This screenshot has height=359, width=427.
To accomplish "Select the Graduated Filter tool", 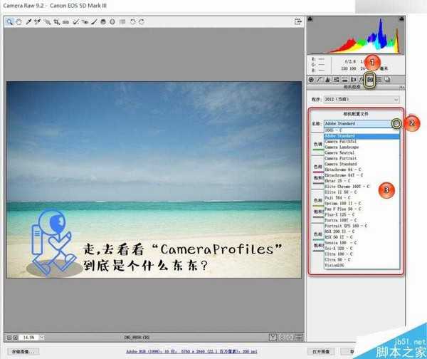I will point(103,22).
